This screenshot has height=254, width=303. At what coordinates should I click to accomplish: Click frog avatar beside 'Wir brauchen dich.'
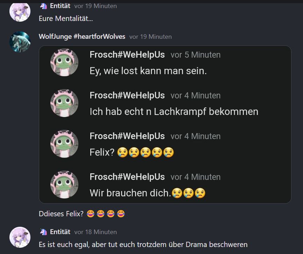pos(64,184)
